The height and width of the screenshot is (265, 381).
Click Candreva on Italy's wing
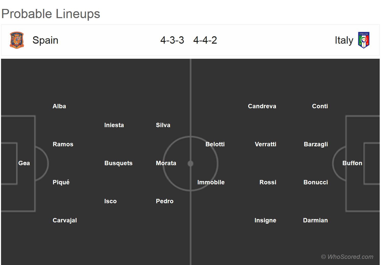pos(262,106)
